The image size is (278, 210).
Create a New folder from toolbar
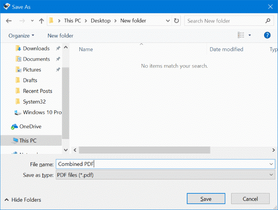tap(60, 36)
